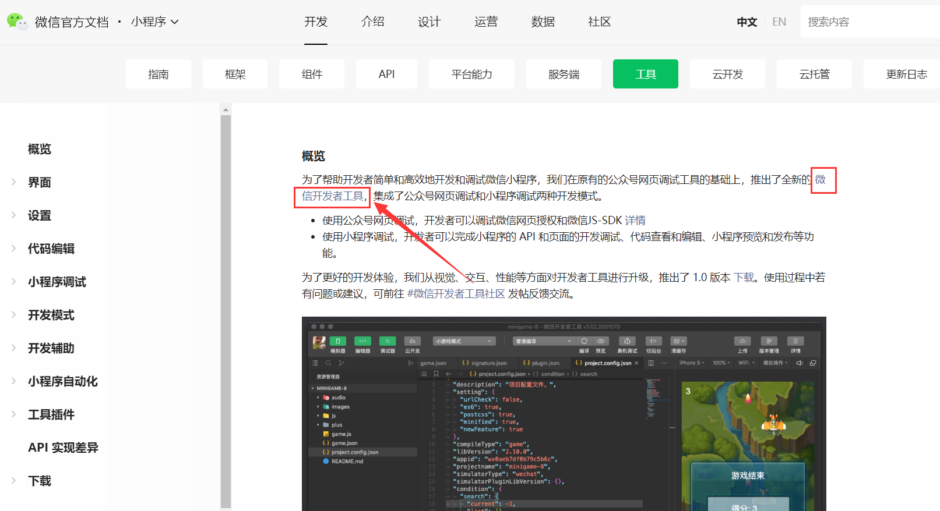Click the 真机调试 icon in screenshot
The width and height of the screenshot is (940, 511).
[627, 342]
